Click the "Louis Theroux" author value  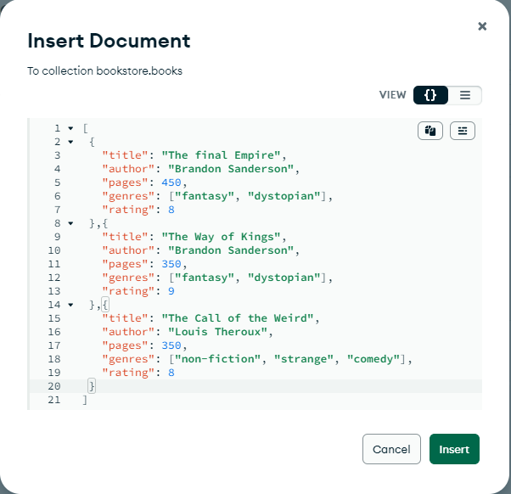pyautogui.click(x=217, y=332)
